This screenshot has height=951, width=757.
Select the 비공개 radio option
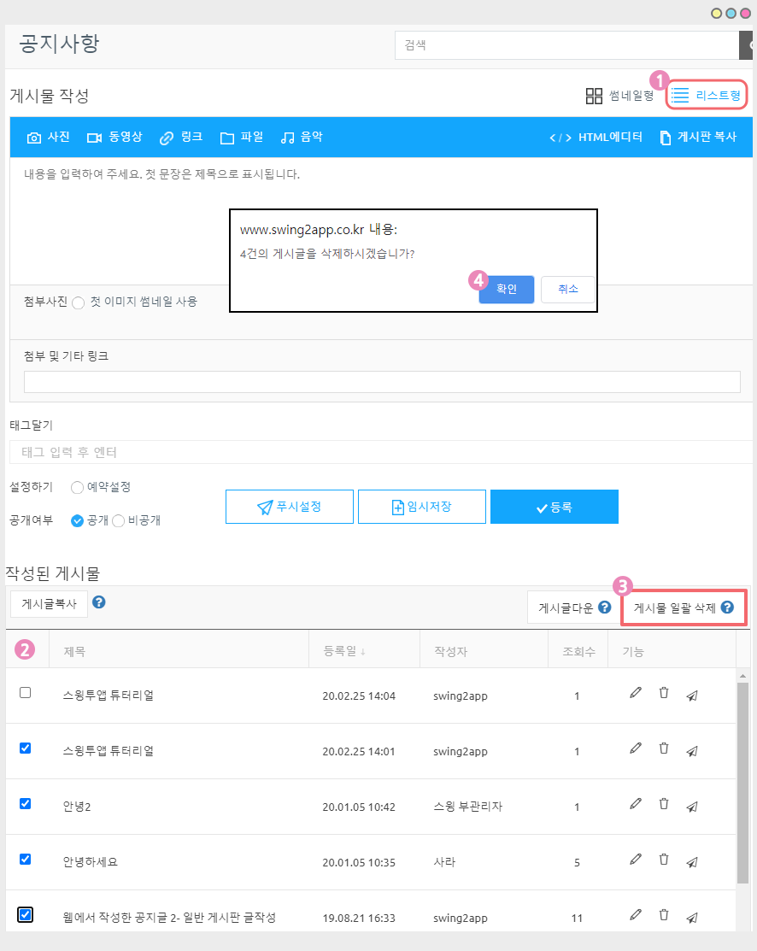(119, 520)
